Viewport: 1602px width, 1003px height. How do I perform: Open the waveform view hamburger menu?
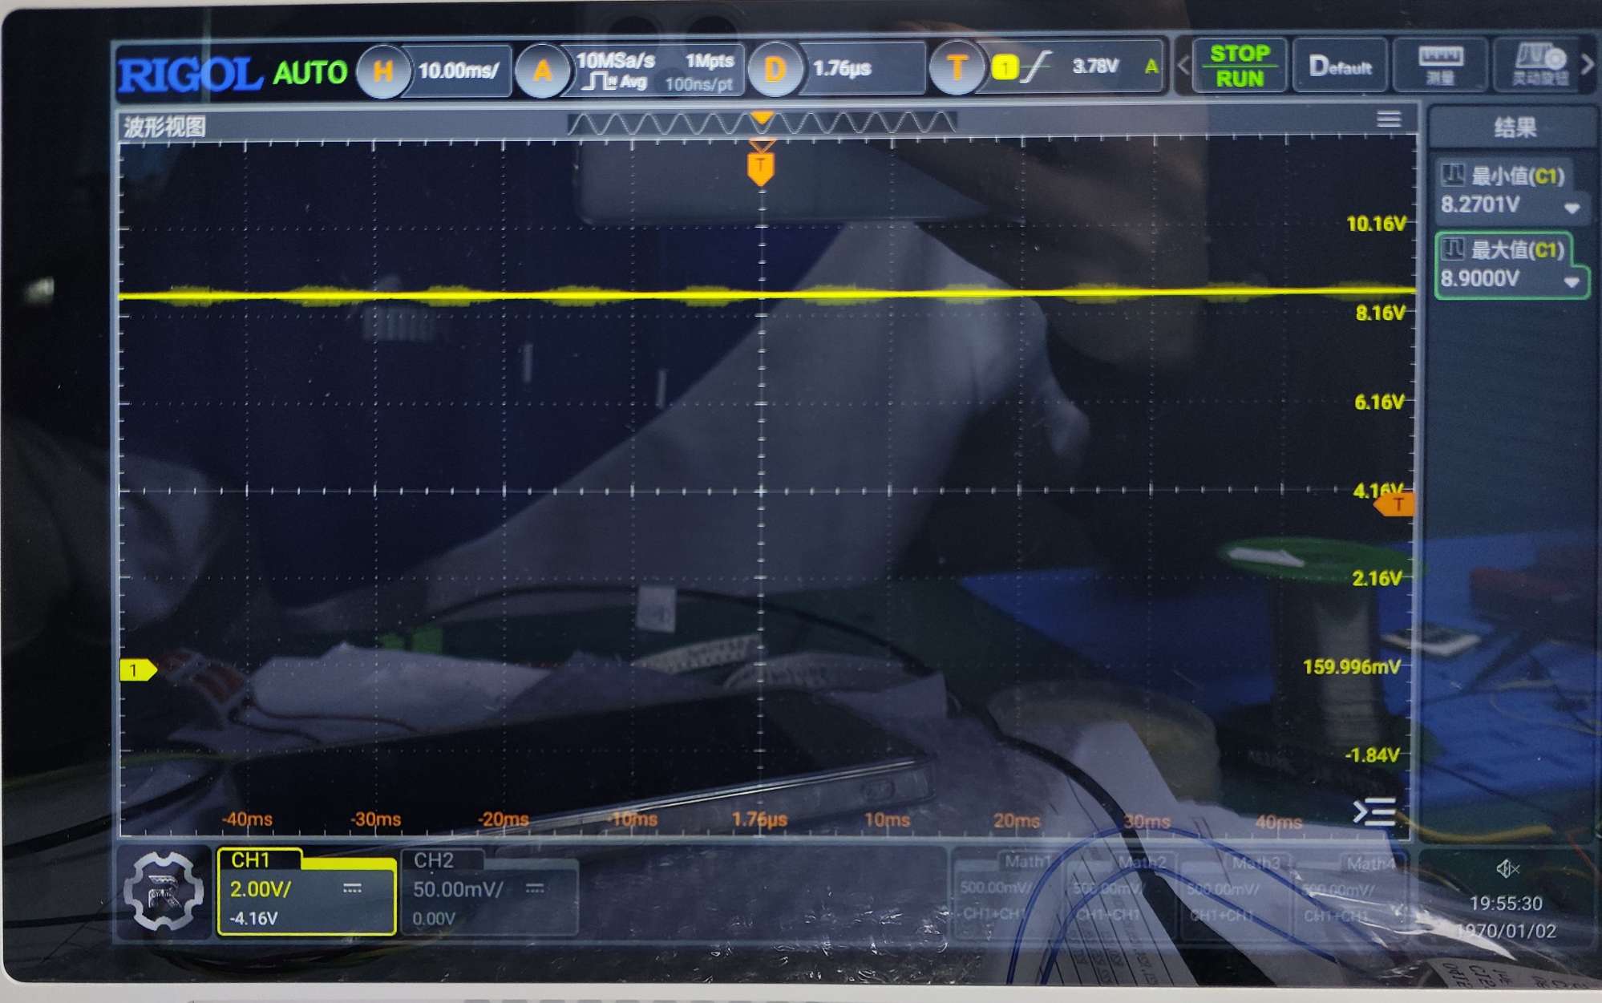[x=1389, y=119]
